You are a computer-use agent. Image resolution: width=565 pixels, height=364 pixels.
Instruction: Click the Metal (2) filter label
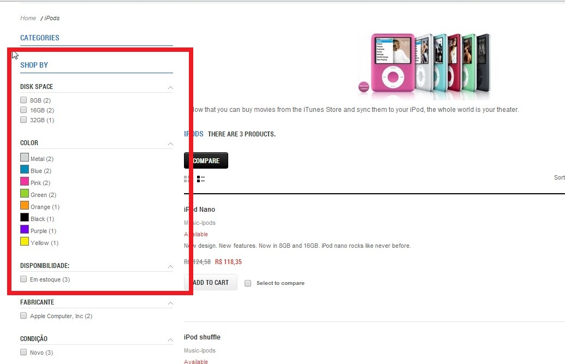pos(42,159)
